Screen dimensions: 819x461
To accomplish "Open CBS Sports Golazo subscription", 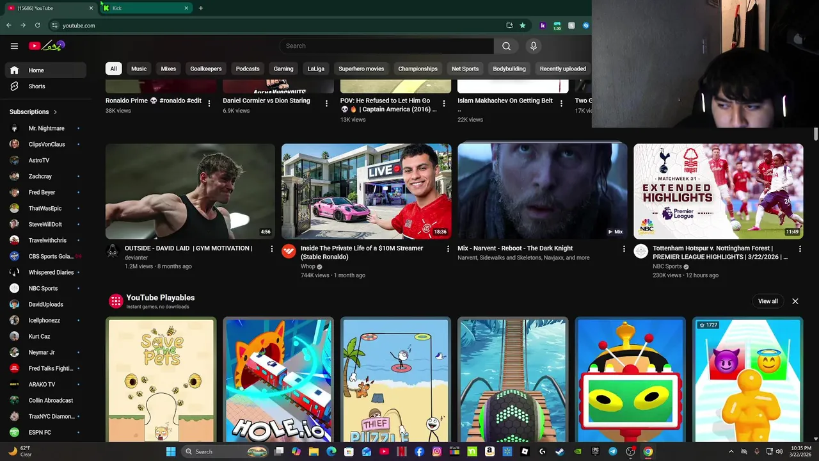I will 45,256.
